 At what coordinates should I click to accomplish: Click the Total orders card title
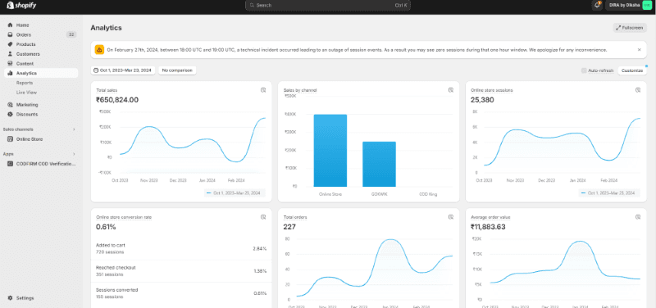coord(295,217)
